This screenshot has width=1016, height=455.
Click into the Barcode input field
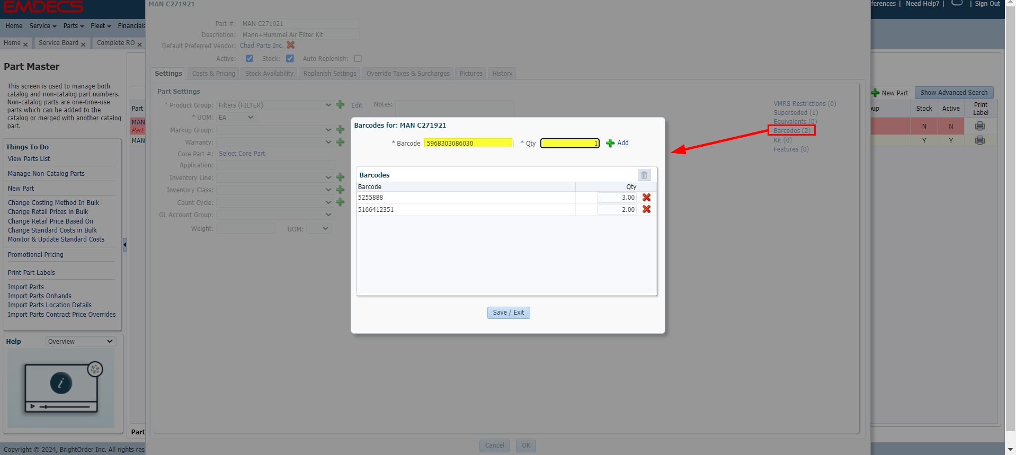click(468, 143)
